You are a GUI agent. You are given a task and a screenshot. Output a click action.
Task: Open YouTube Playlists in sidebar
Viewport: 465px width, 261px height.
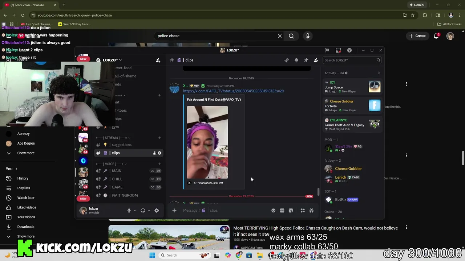(24, 188)
